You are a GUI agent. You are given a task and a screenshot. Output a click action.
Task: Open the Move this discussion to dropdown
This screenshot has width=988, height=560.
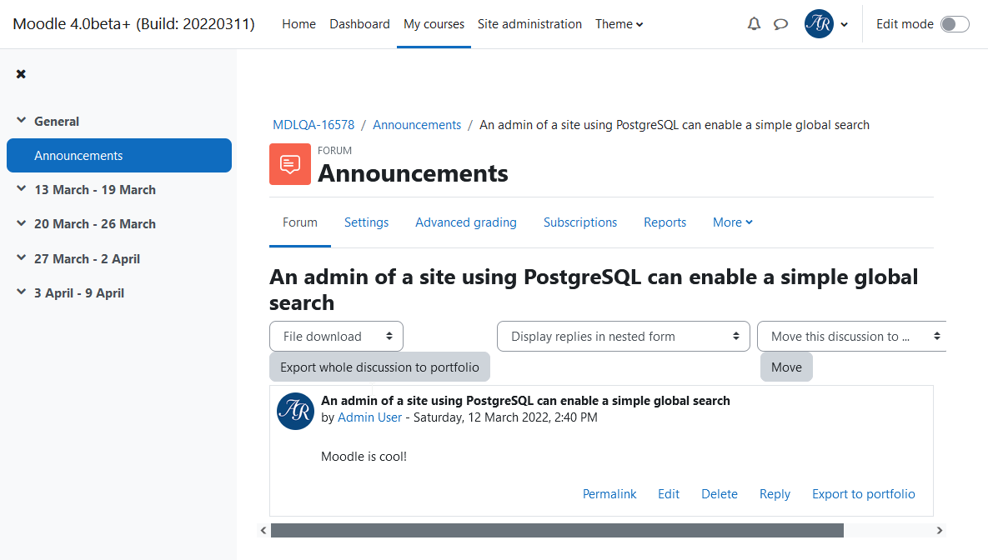(852, 337)
